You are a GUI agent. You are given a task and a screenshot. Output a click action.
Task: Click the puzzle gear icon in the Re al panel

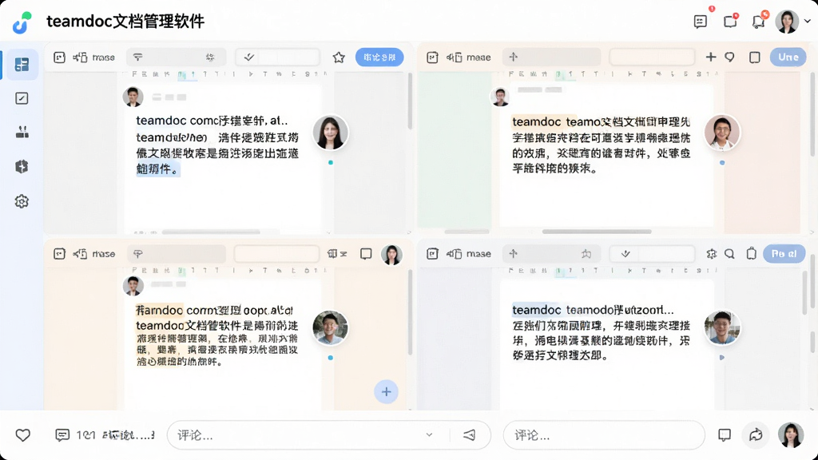click(x=711, y=253)
